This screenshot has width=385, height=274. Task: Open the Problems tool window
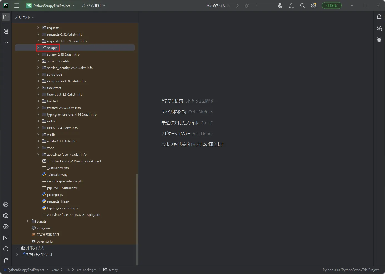6,249
